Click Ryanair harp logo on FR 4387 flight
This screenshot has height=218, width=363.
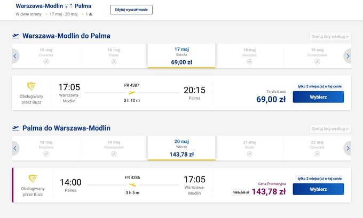(31, 86)
